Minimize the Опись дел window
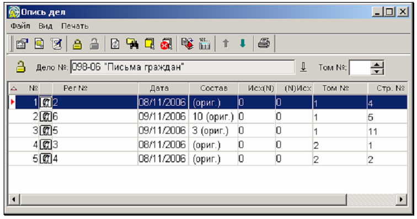417x219 pixels. [x=377, y=12]
